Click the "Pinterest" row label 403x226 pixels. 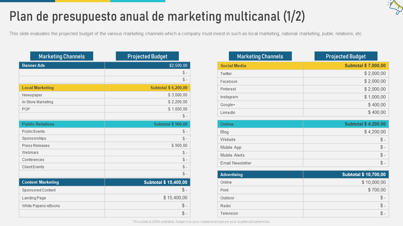pyautogui.click(x=228, y=89)
